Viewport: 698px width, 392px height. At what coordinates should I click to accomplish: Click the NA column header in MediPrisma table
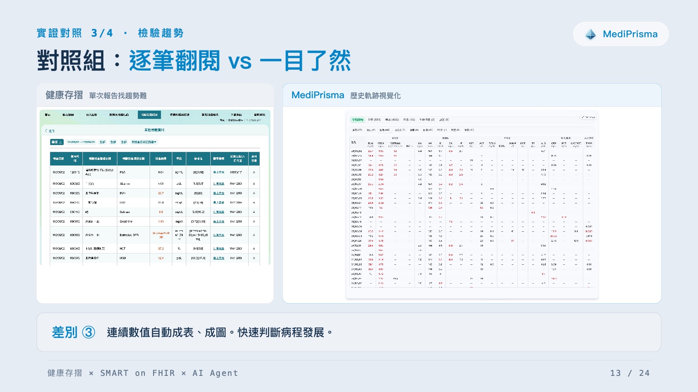[430, 143]
